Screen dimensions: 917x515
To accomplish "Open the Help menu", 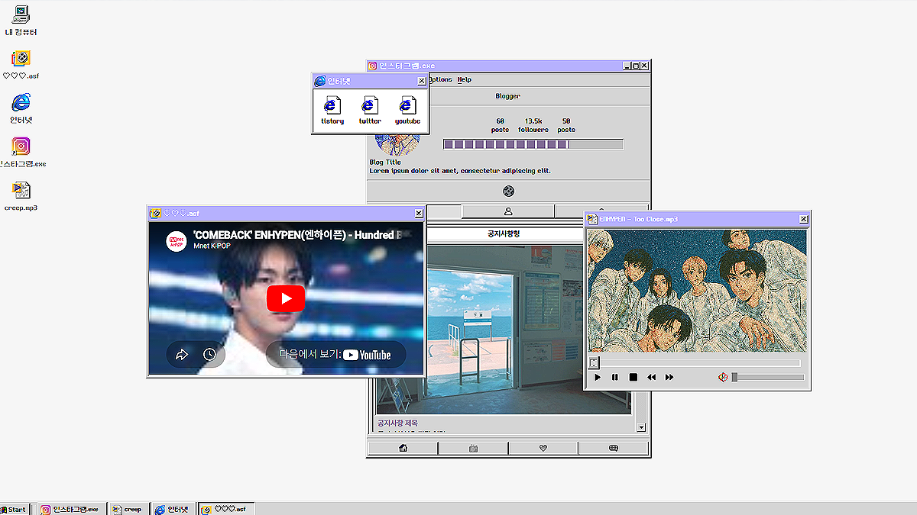I will [465, 79].
